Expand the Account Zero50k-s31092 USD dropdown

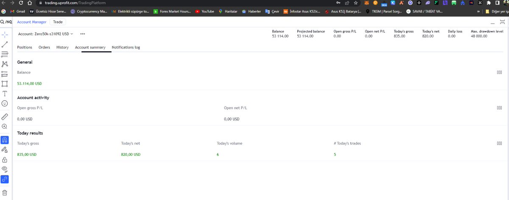(x=46, y=34)
